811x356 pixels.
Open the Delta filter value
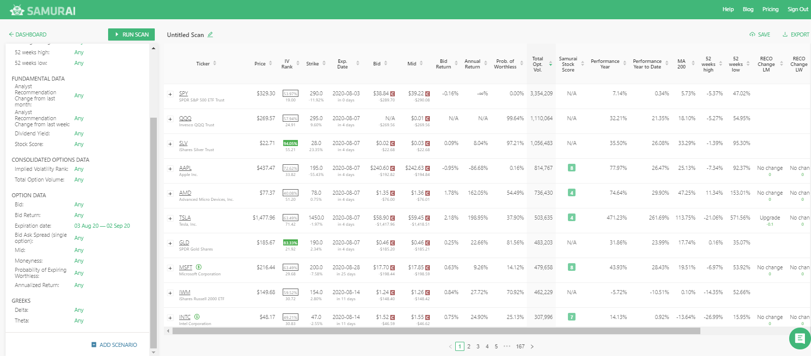point(79,310)
